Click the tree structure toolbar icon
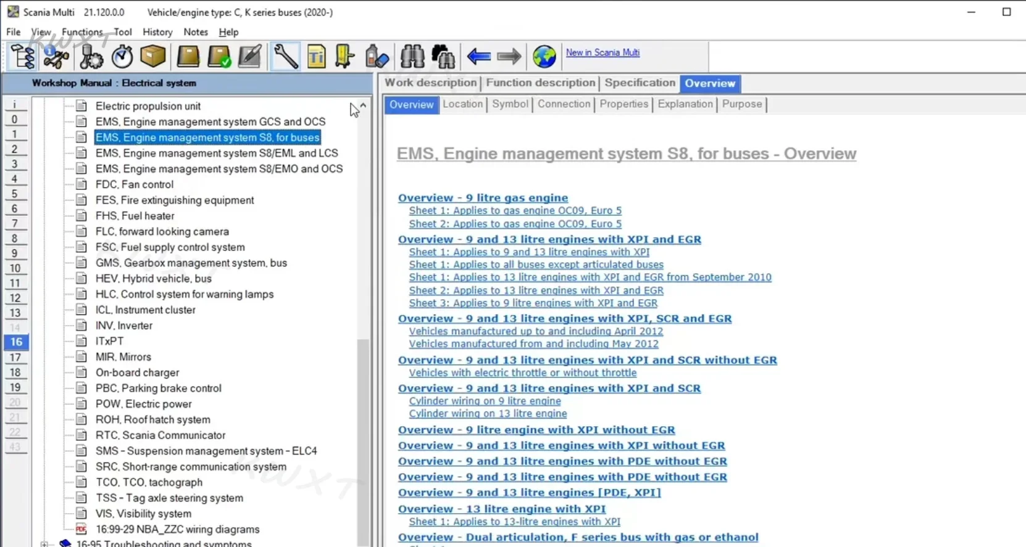 [23, 57]
